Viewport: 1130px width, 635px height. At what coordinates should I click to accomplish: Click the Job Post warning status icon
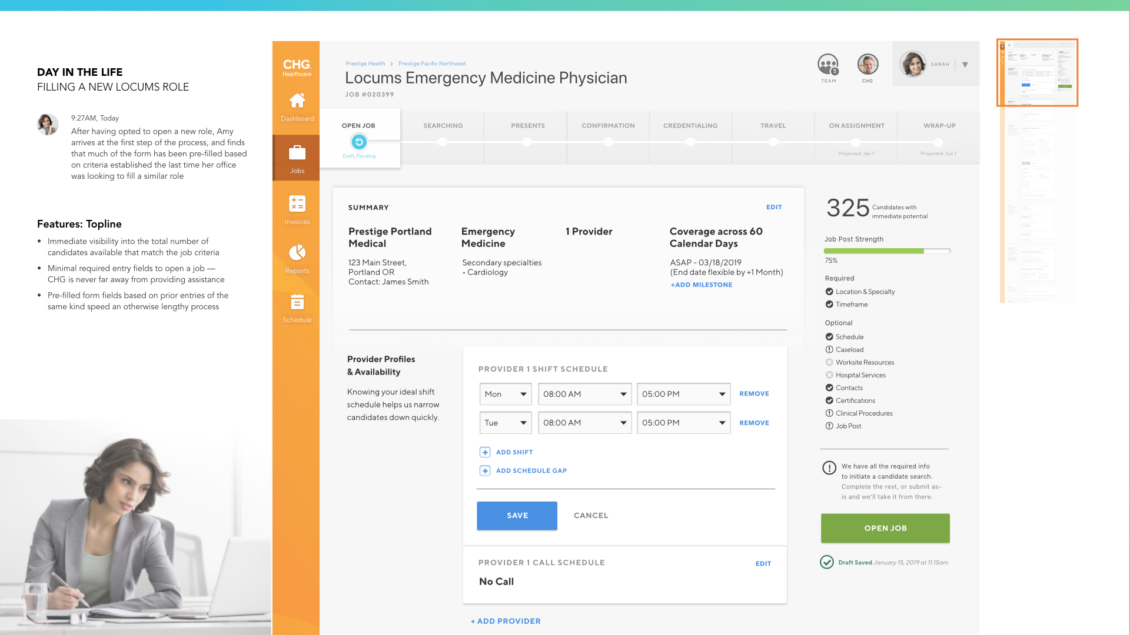pos(829,426)
